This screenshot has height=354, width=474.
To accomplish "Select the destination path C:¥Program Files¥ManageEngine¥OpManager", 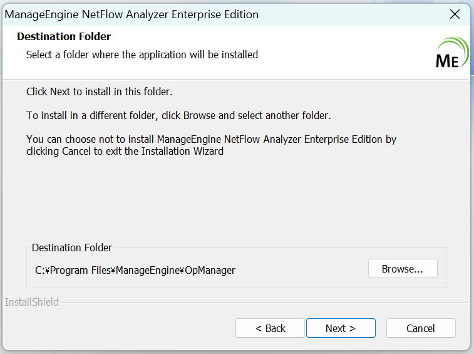I will [135, 270].
